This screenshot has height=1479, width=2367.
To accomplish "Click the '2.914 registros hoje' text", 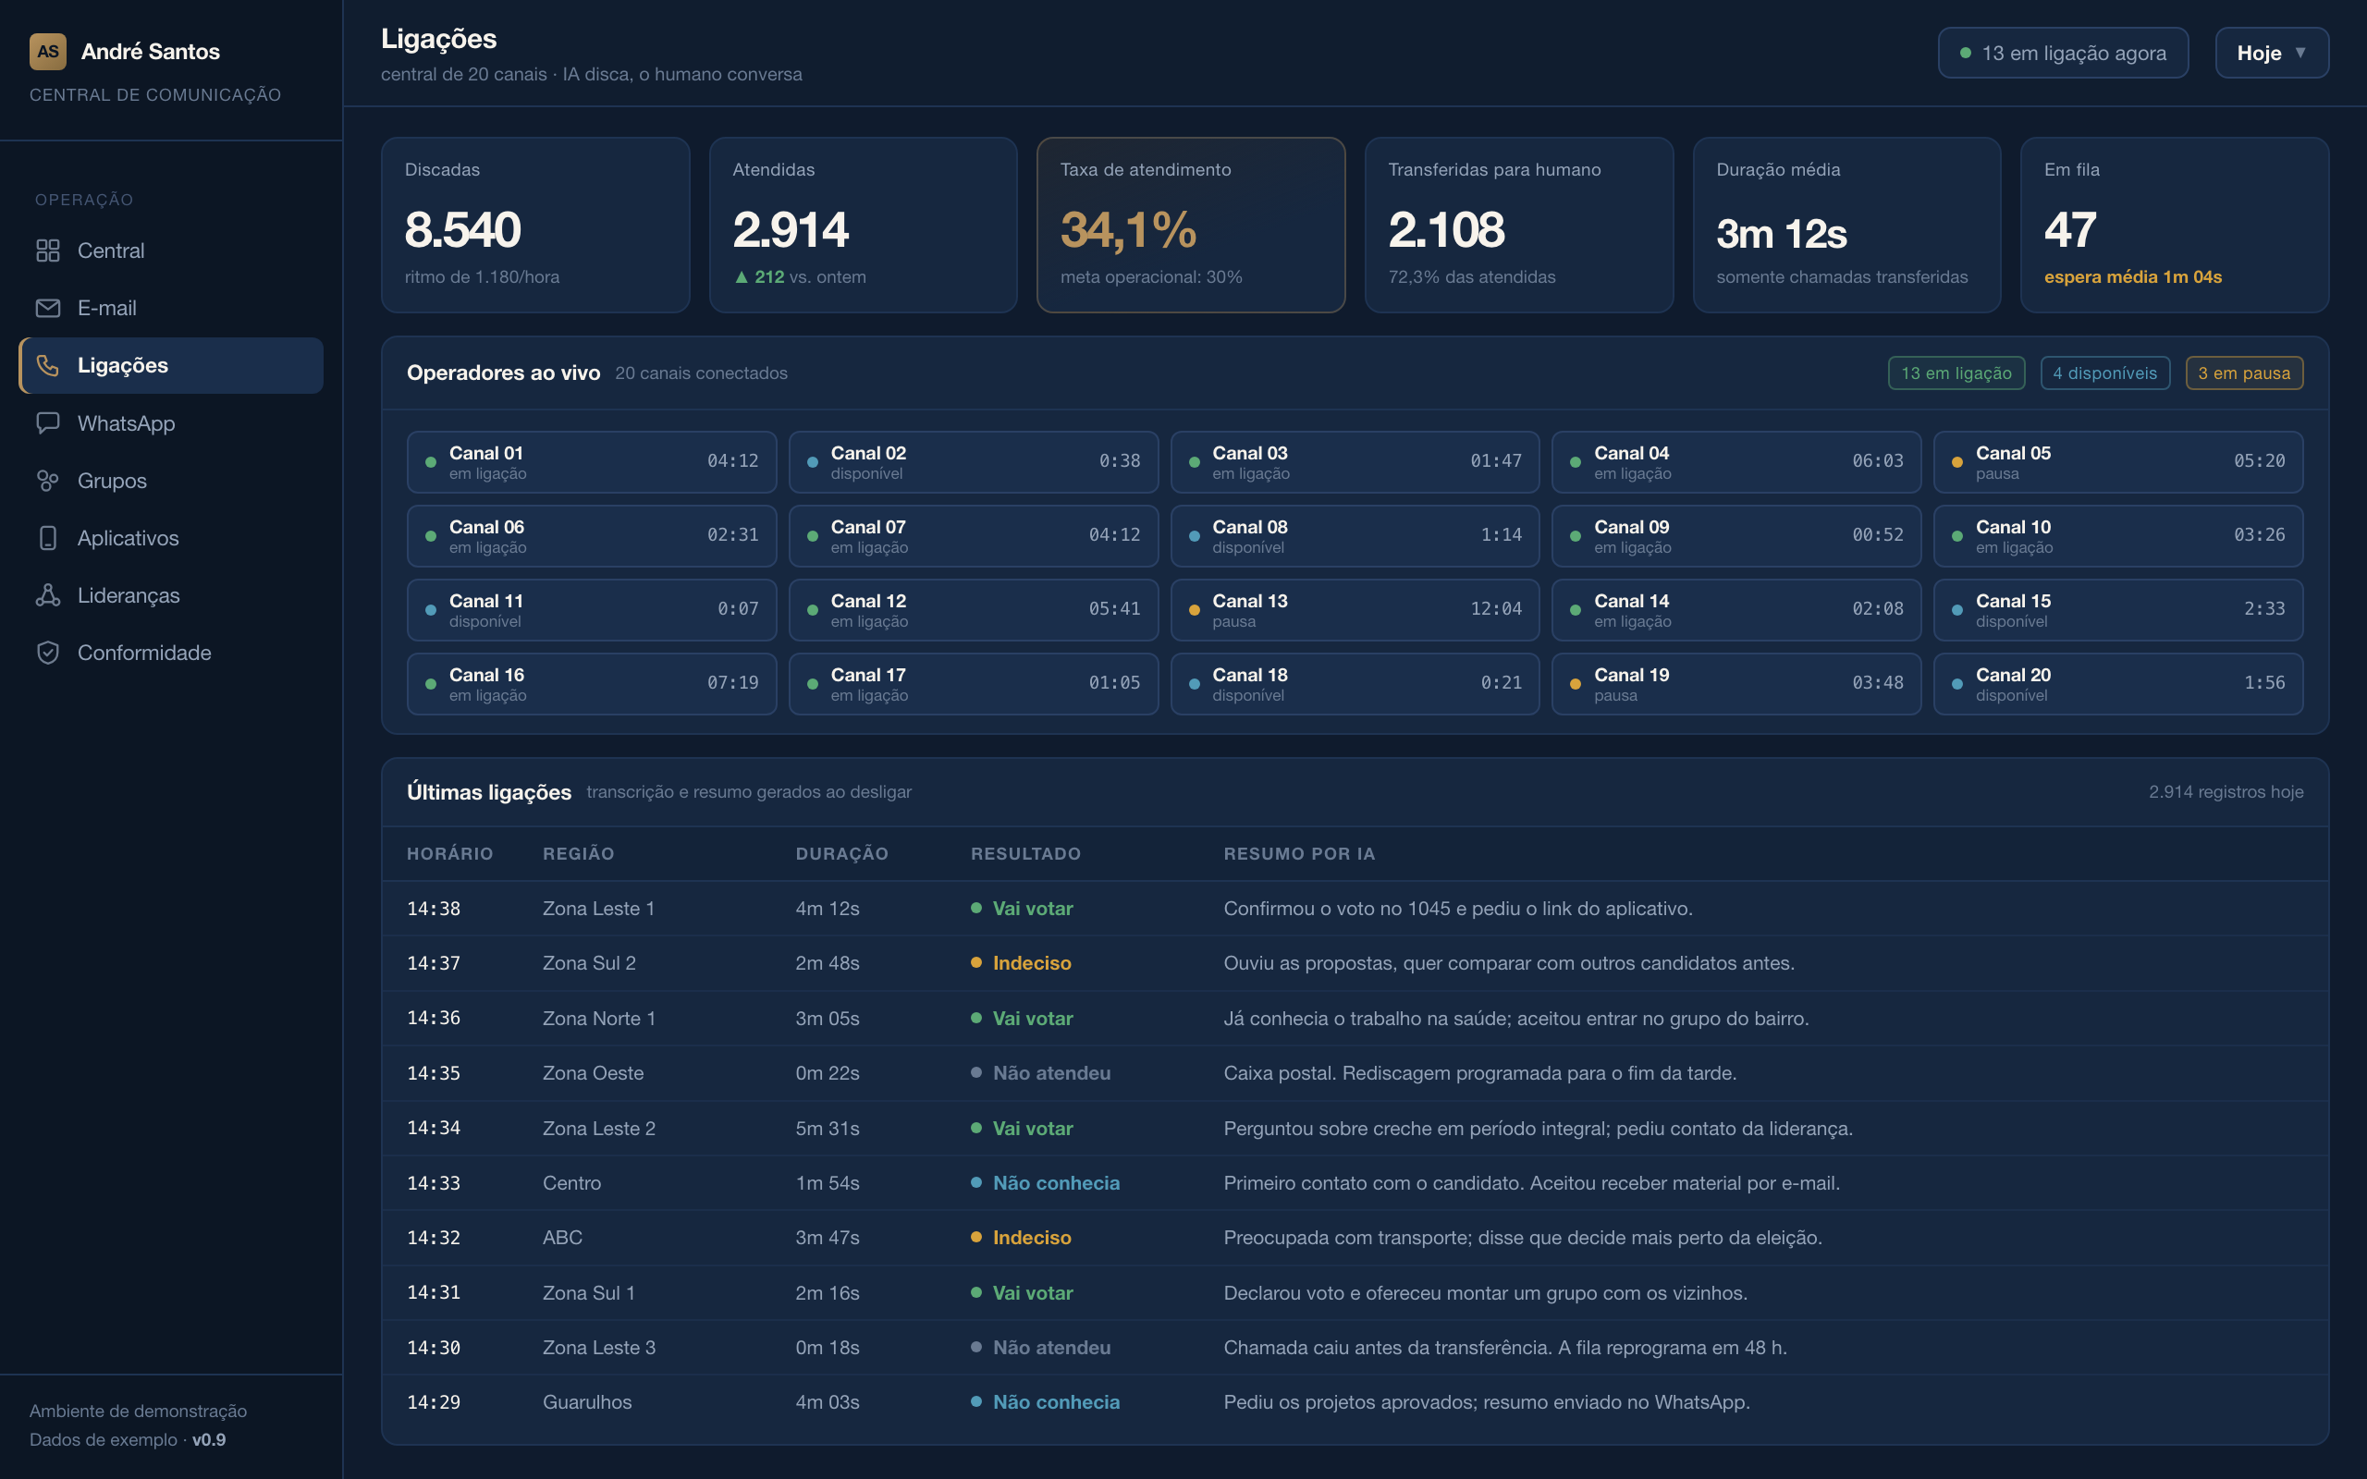I will click(2226, 792).
